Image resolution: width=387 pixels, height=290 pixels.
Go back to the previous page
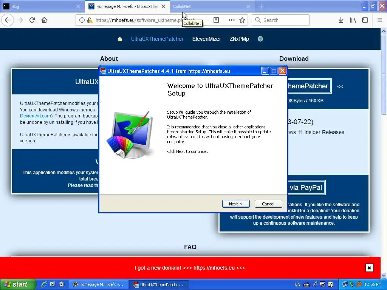click(x=8, y=20)
